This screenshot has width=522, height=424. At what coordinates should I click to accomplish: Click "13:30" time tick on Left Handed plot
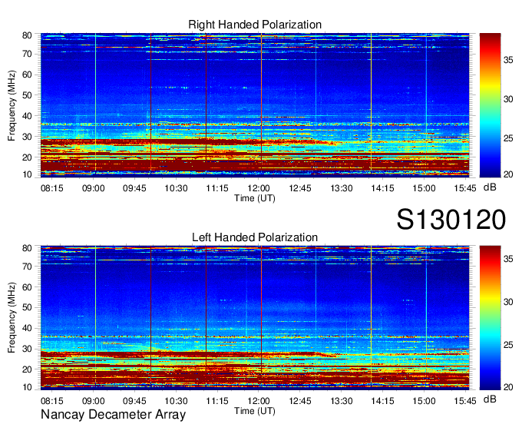pos(342,401)
